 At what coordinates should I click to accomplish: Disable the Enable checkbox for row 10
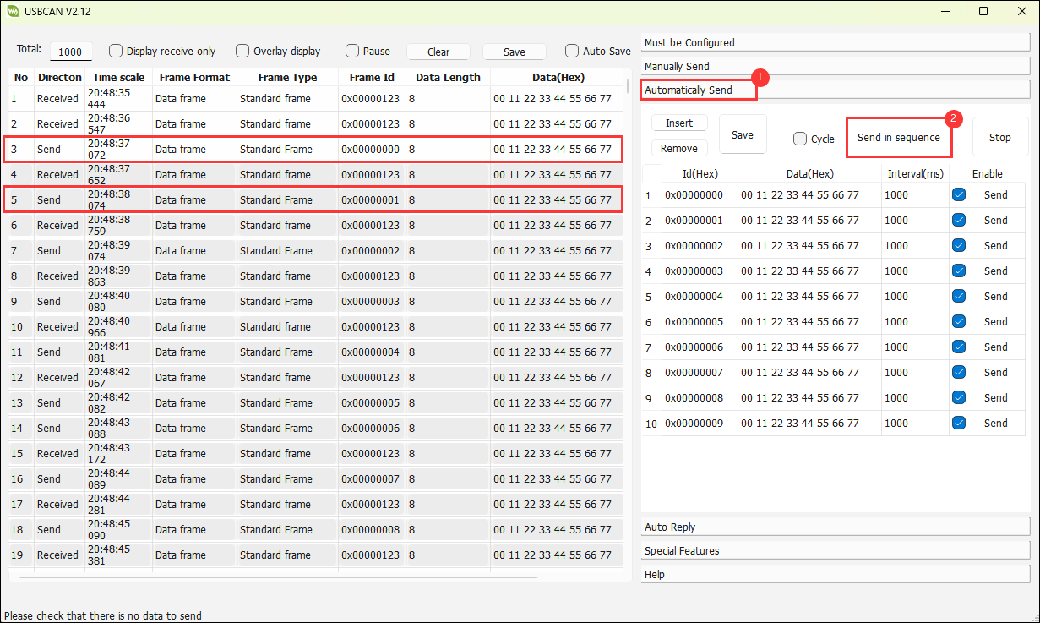click(x=959, y=423)
